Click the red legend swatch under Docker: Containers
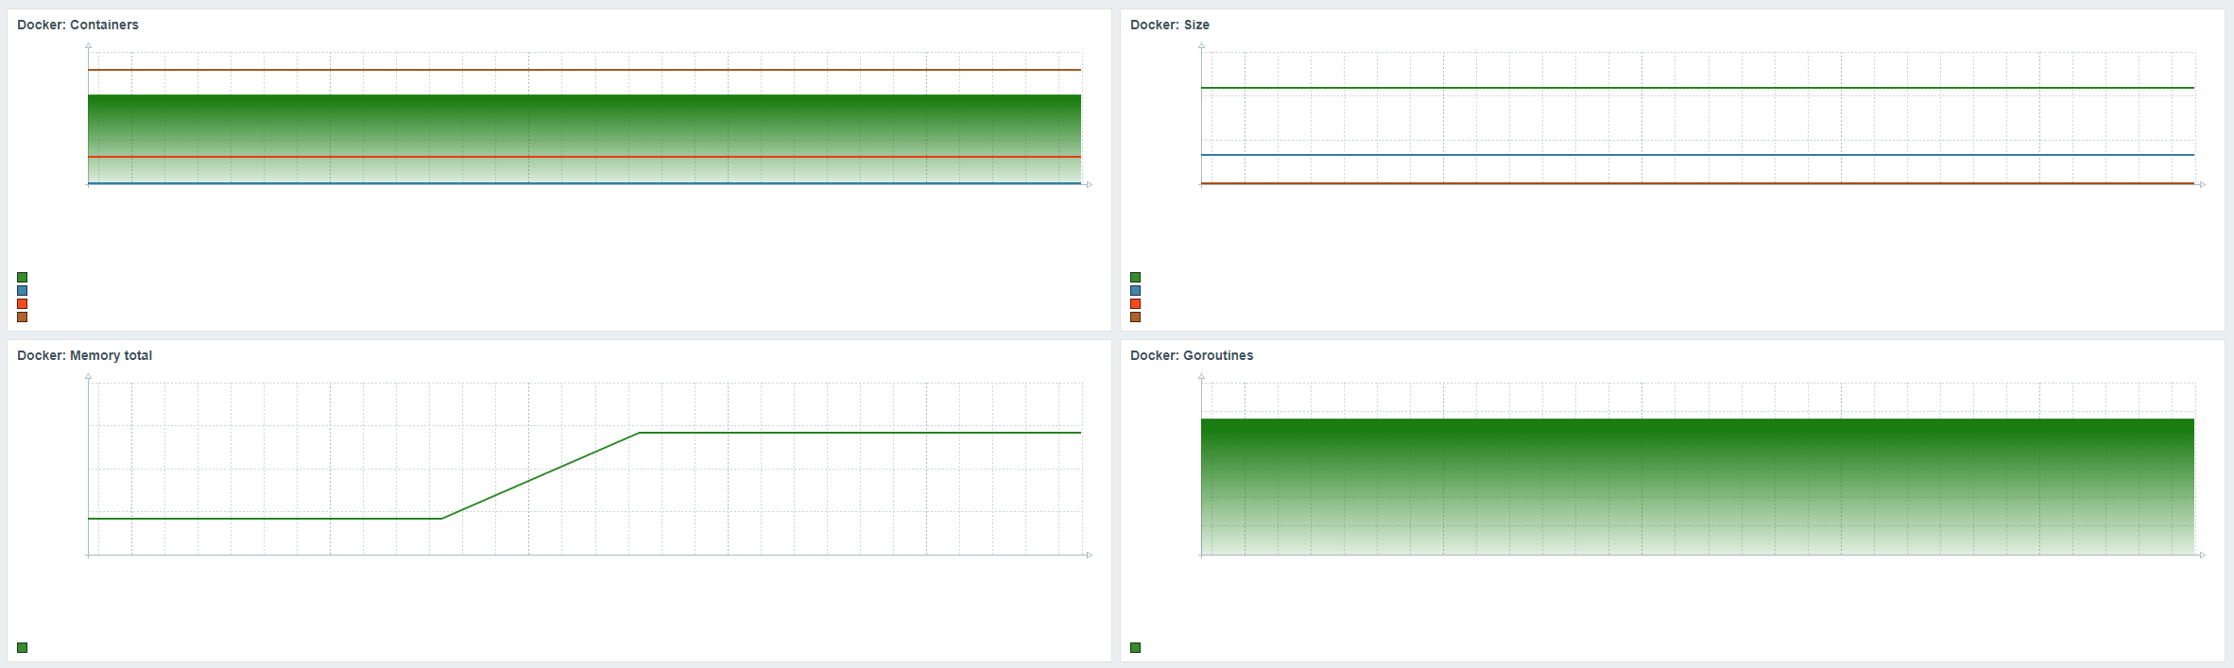2234x668 pixels. click(x=23, y=304)
